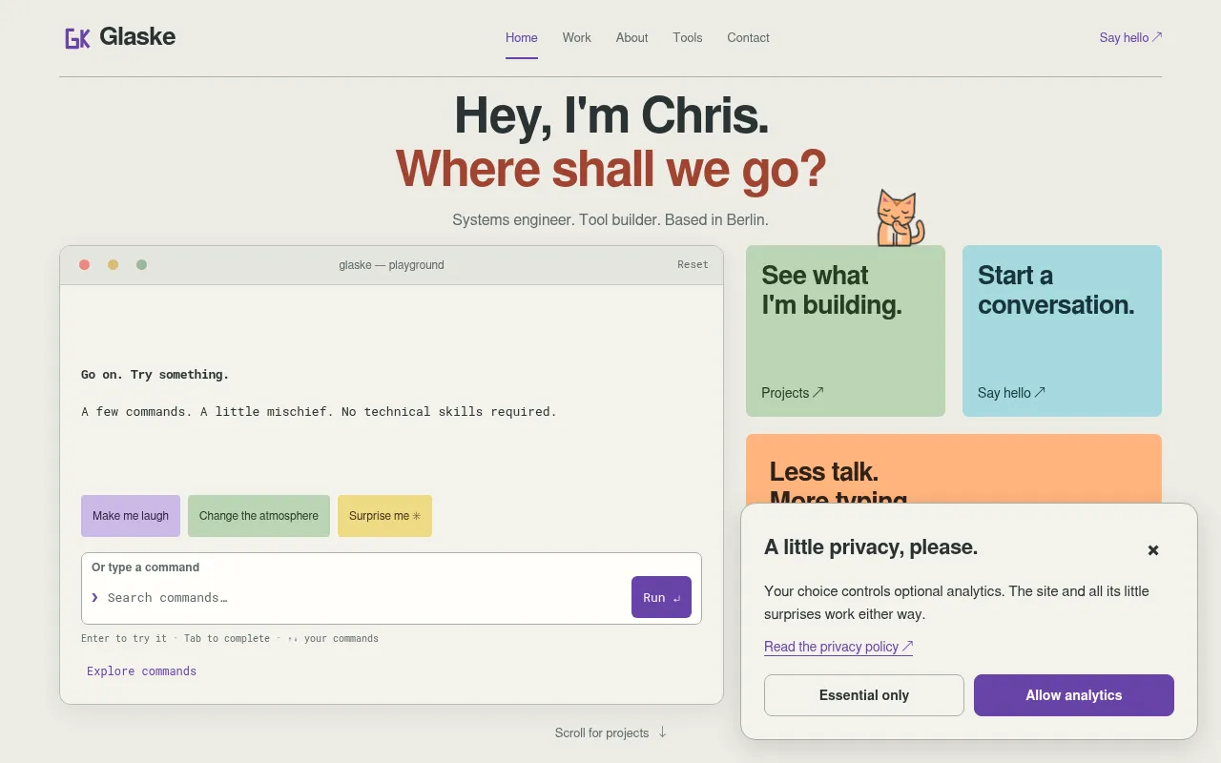The height and width of the screenshot is (763, 1221).
Task: Run the typed command
Action: click(661, 597)
